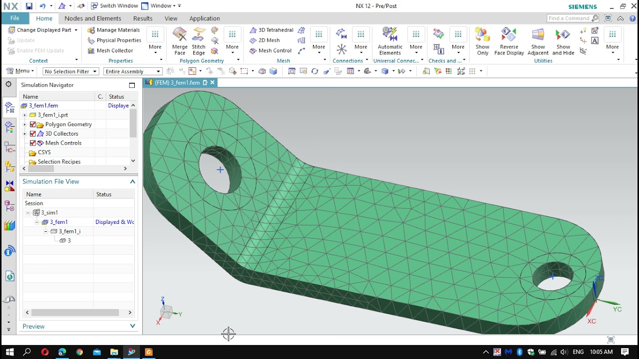
Task: Toggle the 3D Collectors checkbox
Action: point(33,134)
